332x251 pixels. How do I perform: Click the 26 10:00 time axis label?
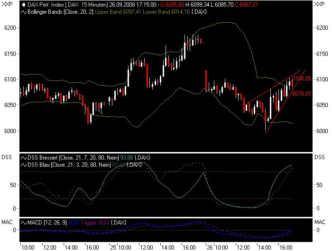tap(217, 247)
